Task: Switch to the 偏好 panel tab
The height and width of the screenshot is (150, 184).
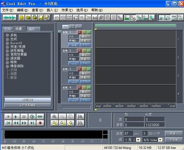Action: click(x=33, y=29)
